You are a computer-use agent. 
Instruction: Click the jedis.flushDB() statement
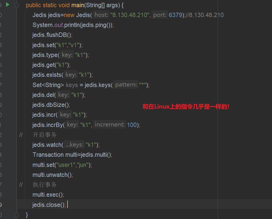(x=52, y=35)
